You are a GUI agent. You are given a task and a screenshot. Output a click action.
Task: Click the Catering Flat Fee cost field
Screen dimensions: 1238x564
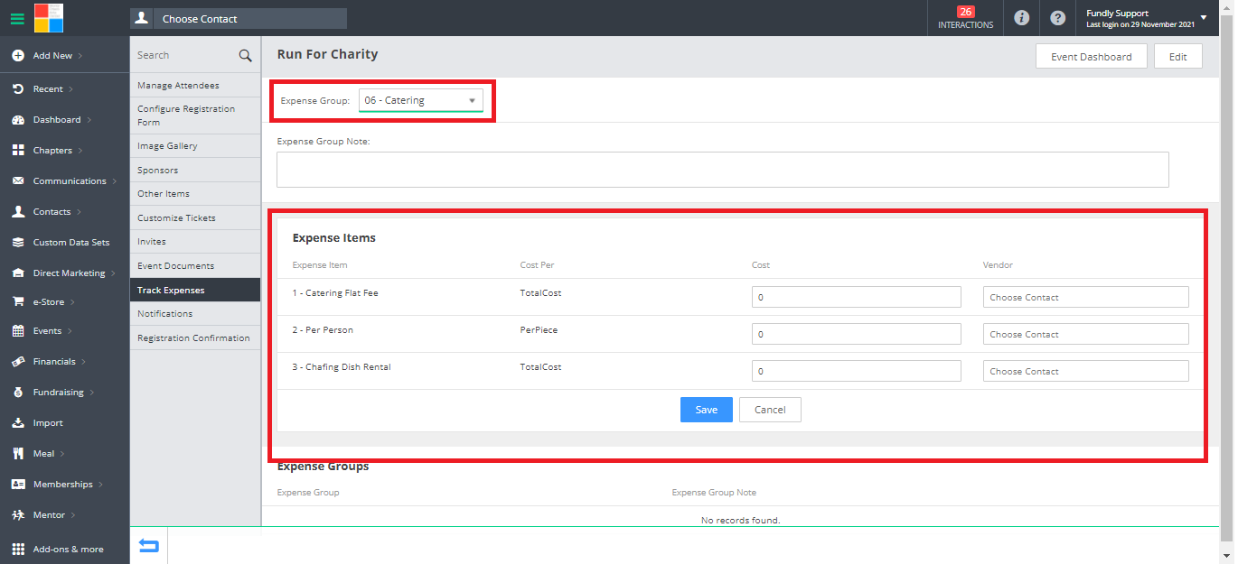pos(857,297)
